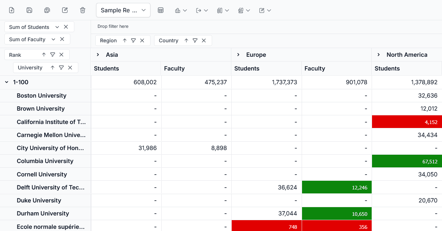Create a new report with the toolbar icon
Viewport: 442px width, 231px height.
coord(12,10)
